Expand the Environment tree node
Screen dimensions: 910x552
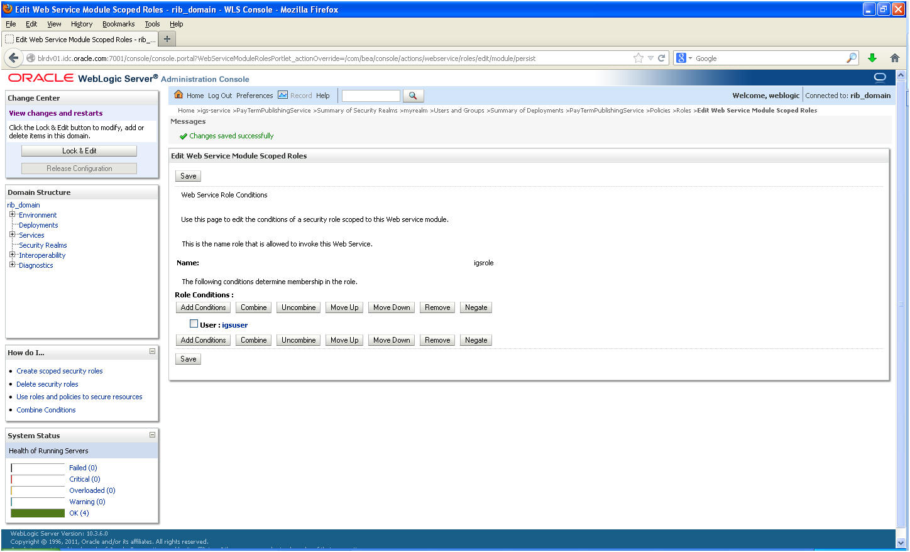(x=12, y=214)
